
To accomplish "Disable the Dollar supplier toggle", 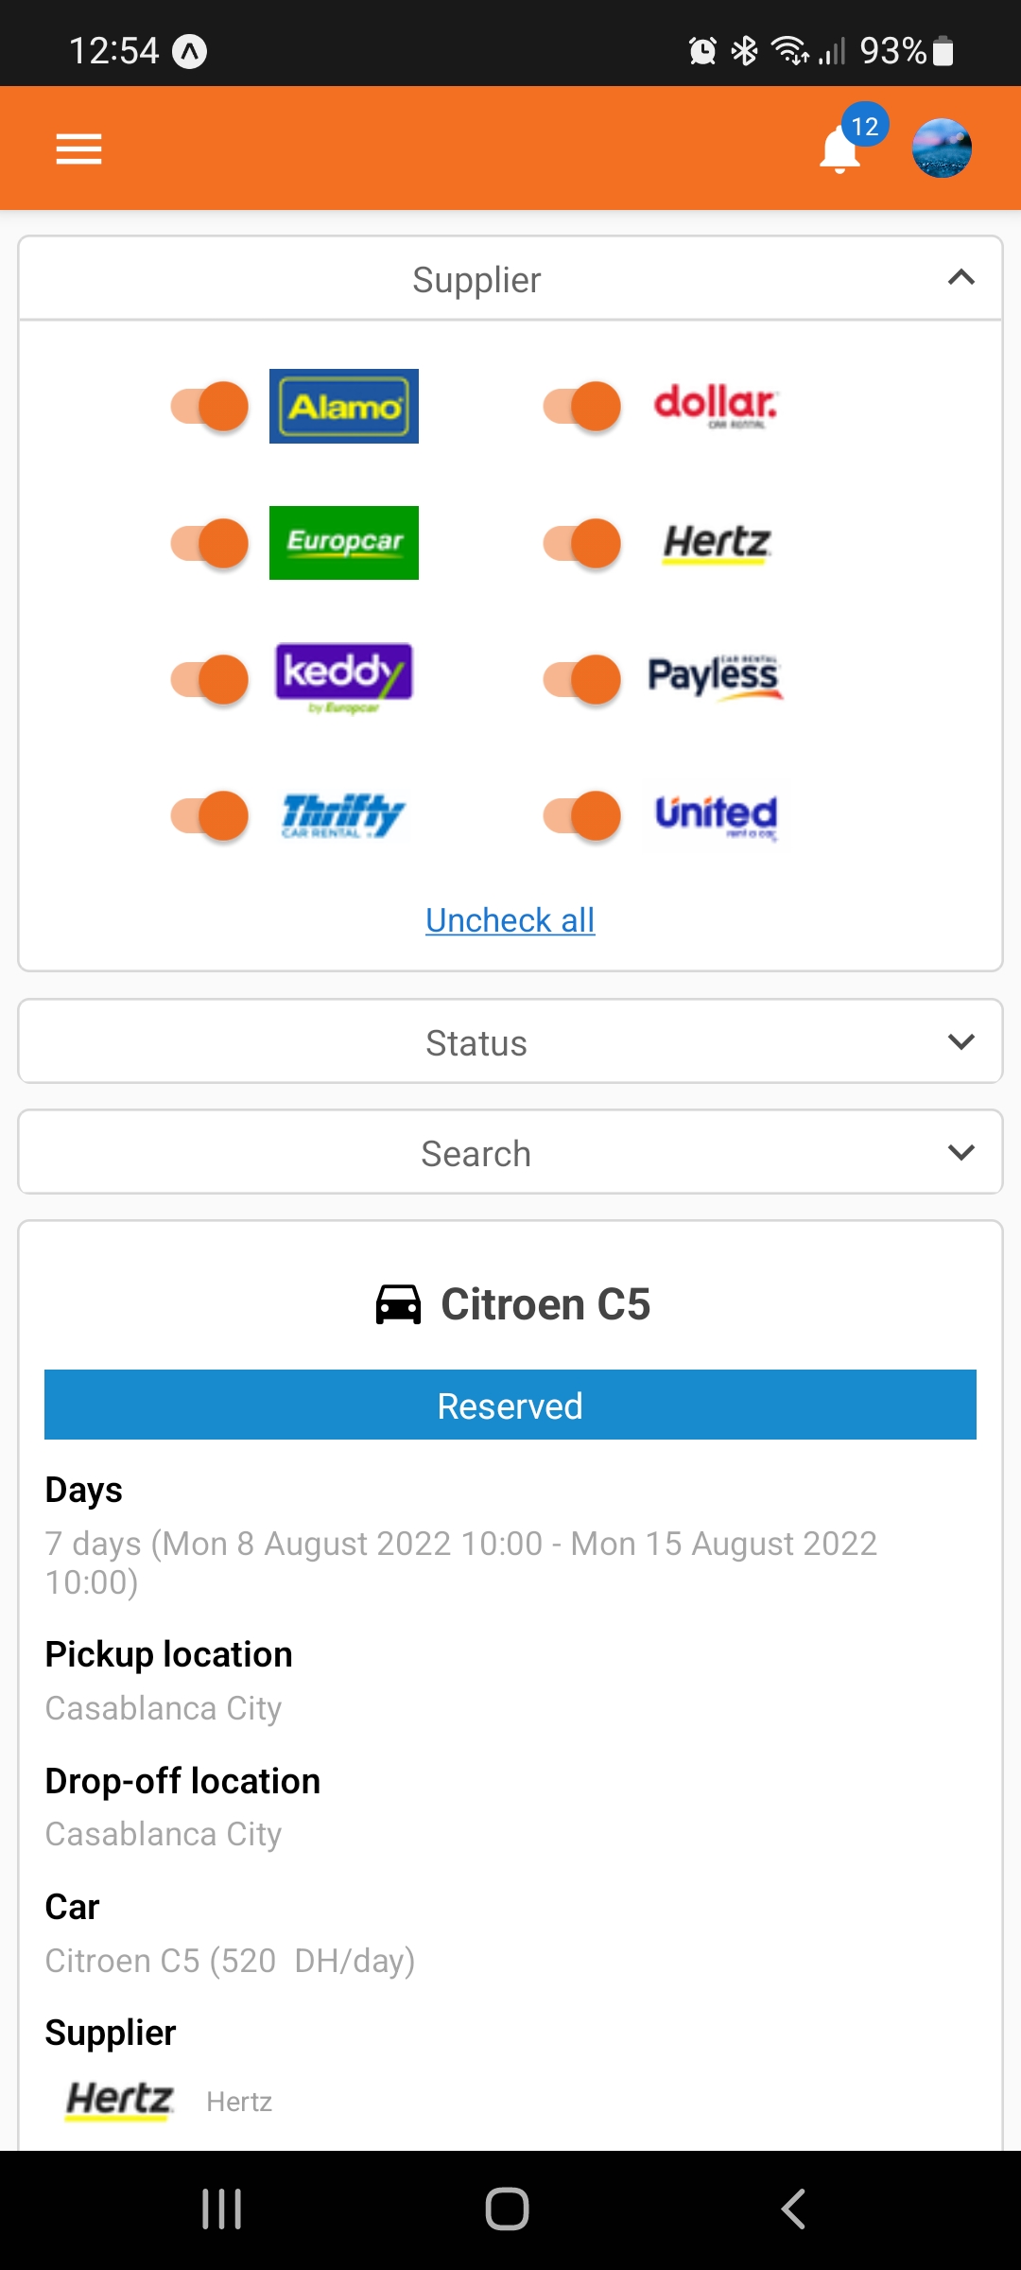I will point(582,407).
